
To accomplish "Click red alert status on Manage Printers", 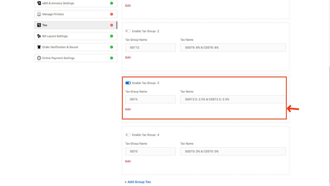I will pos(112,14).
